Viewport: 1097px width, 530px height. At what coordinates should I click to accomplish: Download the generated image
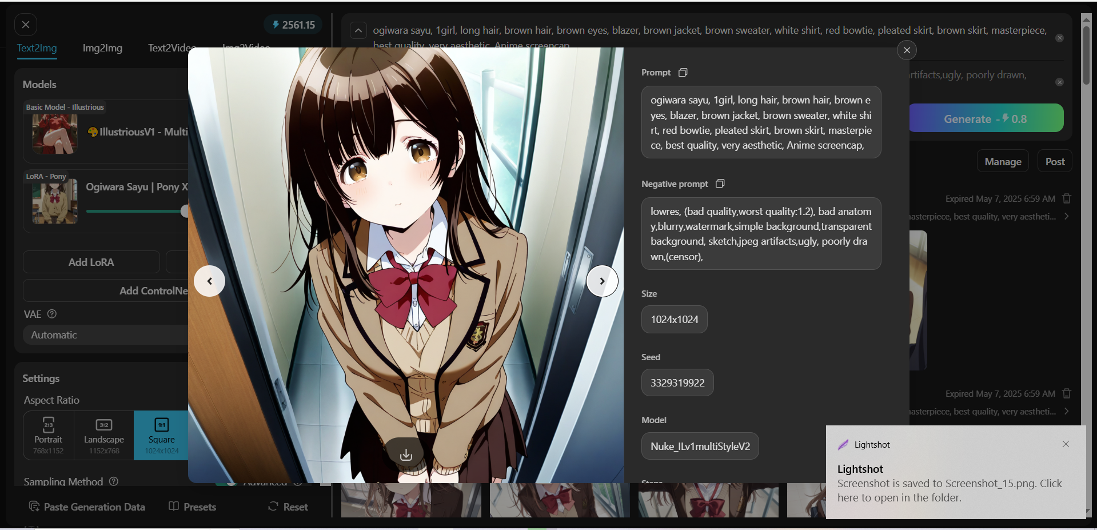(x=406, y=454)
